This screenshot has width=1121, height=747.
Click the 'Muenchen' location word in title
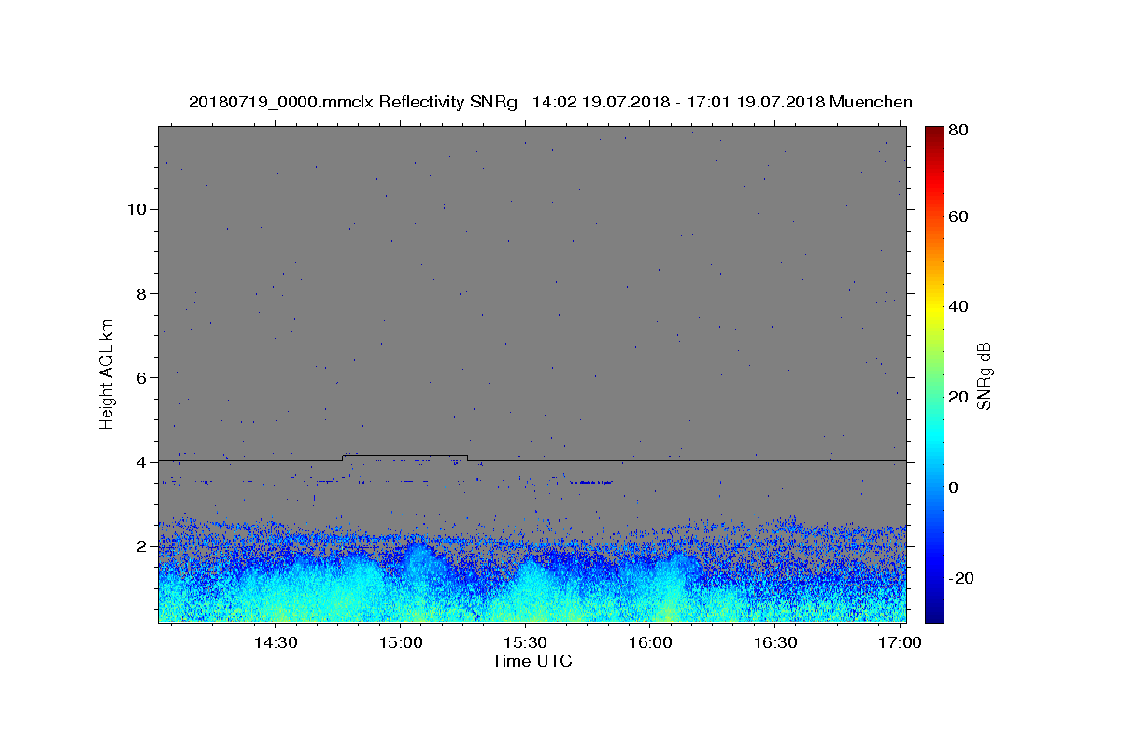coord(871,102)
